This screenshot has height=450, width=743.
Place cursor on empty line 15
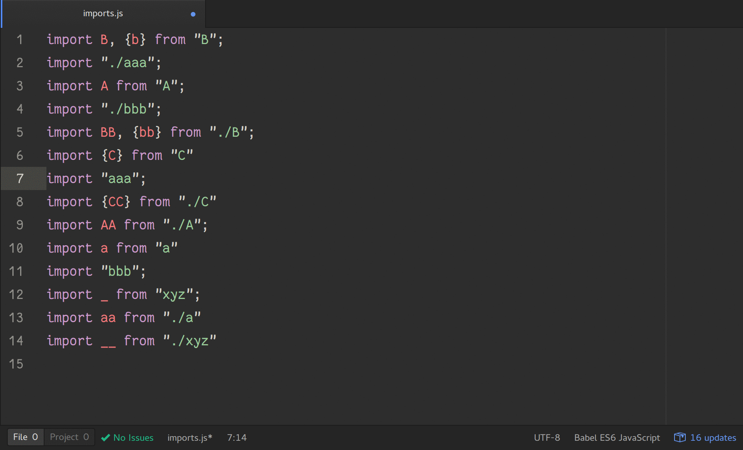tap(155, 364)
